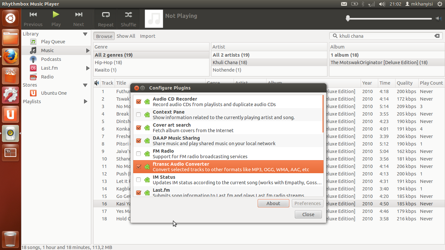The height and width of the screenshot is (250, 445).
Task: Adjust the volume slider handle
Action: pos(348,19)
